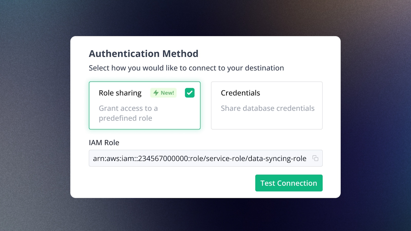Select the Credentials authentication option card
Viewport: 411px width, 231px height.
click(267, 105)
